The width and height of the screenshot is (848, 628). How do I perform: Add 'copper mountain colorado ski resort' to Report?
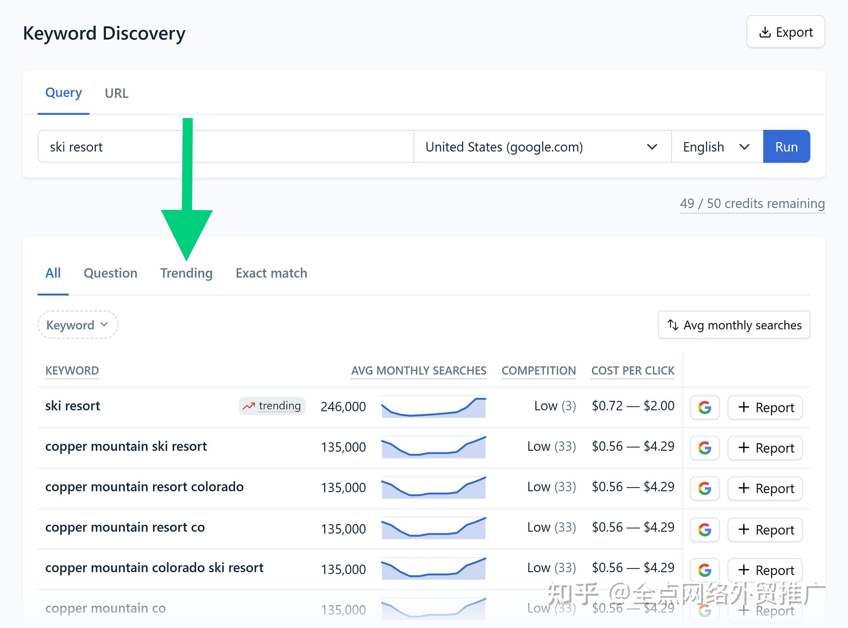click(x=765, y=570)
